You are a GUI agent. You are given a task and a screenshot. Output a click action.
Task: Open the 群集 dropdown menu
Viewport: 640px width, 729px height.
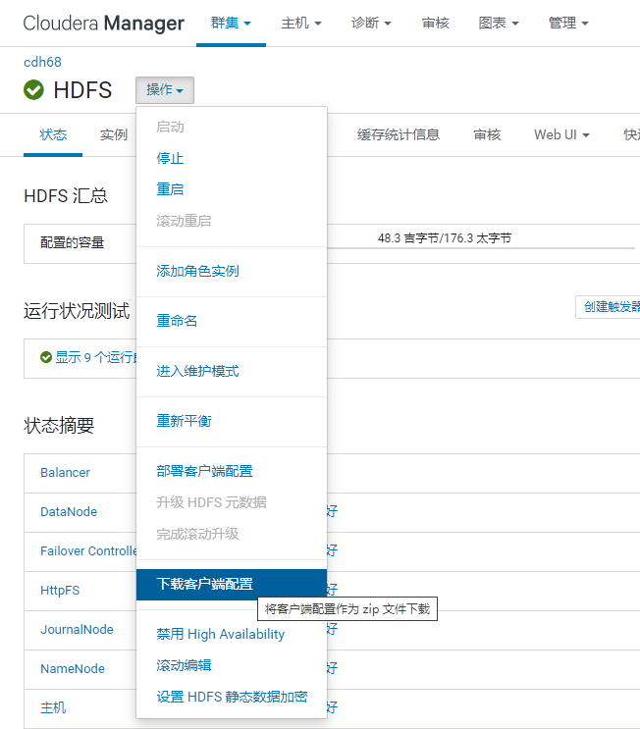[231, 23]
